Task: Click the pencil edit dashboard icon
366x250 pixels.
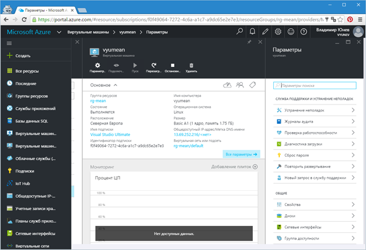Action: tap(265, 31)
